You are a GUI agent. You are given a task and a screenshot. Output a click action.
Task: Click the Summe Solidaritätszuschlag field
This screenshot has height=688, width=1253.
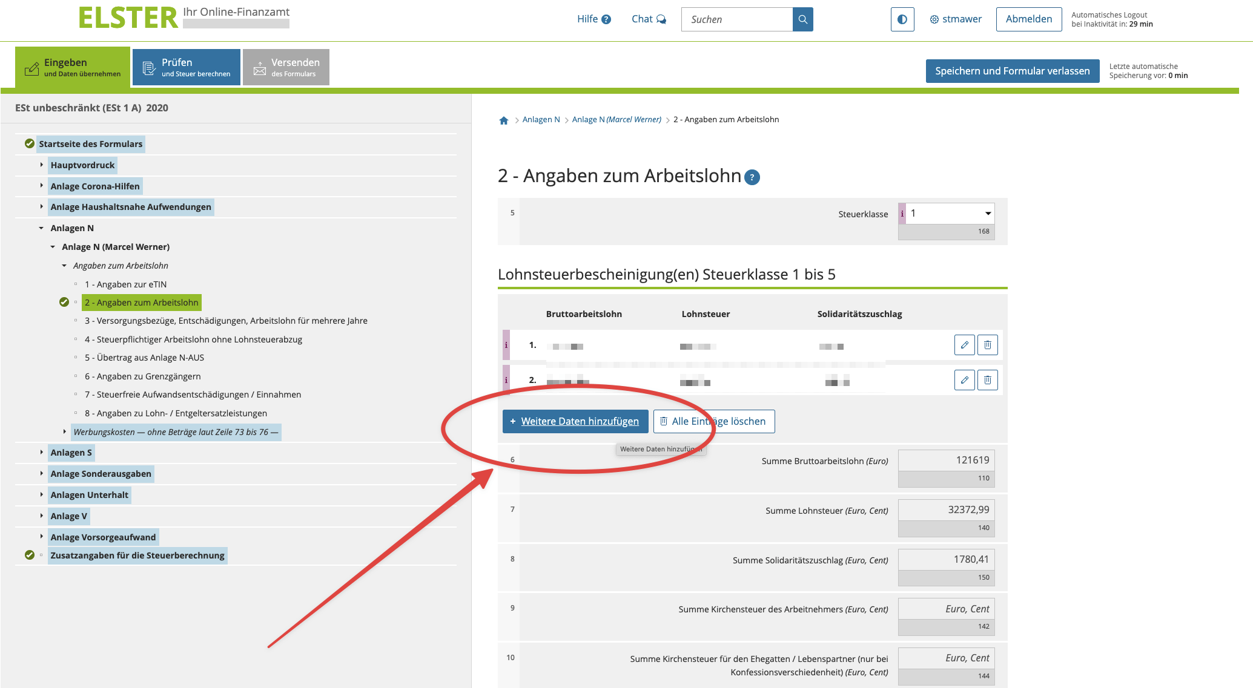coord(946,560)
